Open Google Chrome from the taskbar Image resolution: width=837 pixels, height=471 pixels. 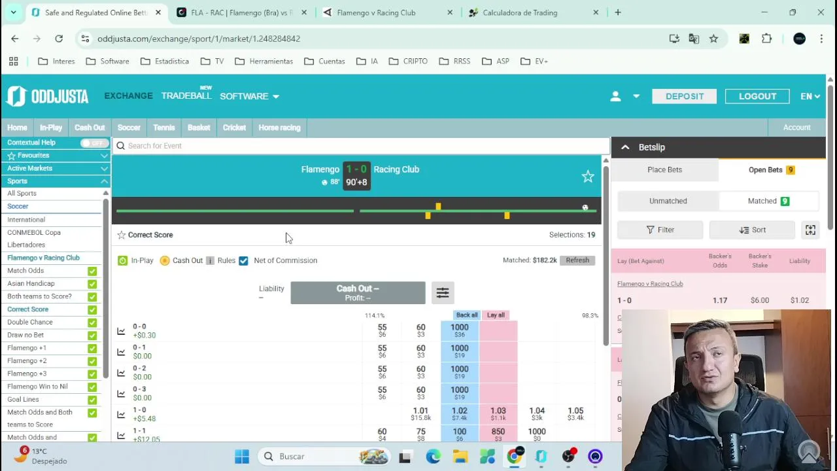pyautogui.click(x=515, y=457)
